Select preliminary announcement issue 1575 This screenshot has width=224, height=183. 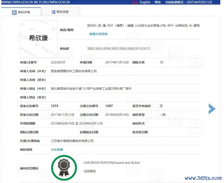pyautogui.click(x=55, y=106)
